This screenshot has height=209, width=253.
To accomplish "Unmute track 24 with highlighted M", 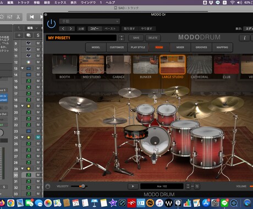I will coord(38,137).
